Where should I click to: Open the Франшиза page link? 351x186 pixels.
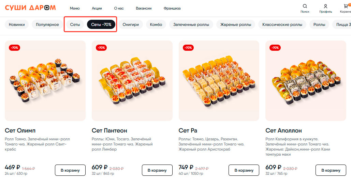pyautogui.click(x=172, y=8)
